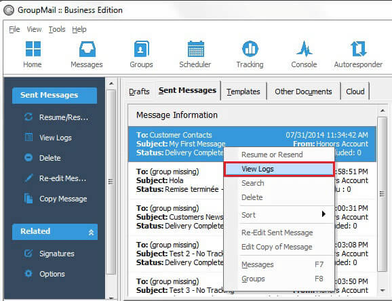
Task: Switch to the Drafts tab
Action: 139,92
